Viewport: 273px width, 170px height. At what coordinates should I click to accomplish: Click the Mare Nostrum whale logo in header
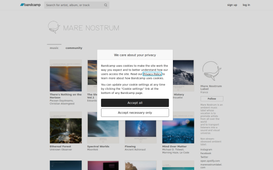pos(54,27)
